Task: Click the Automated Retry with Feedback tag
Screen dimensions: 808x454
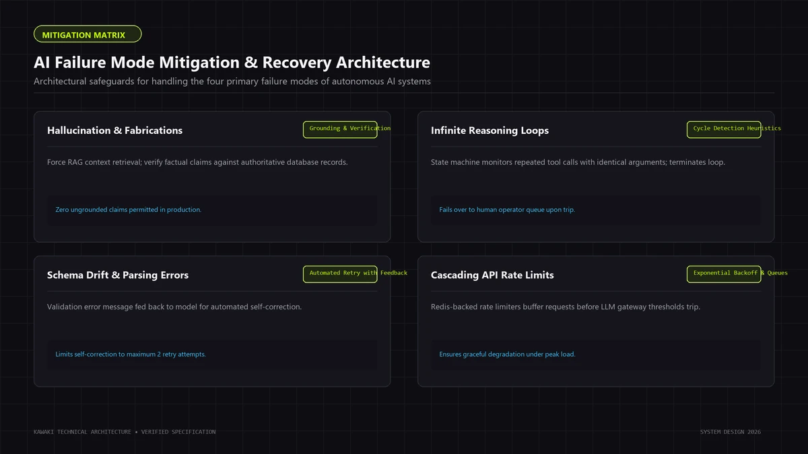Action: click(x=340, y=274)
